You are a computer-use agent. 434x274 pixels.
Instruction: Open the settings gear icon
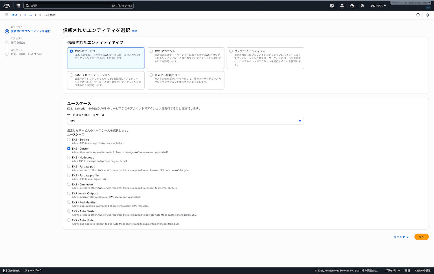[362, 6]
